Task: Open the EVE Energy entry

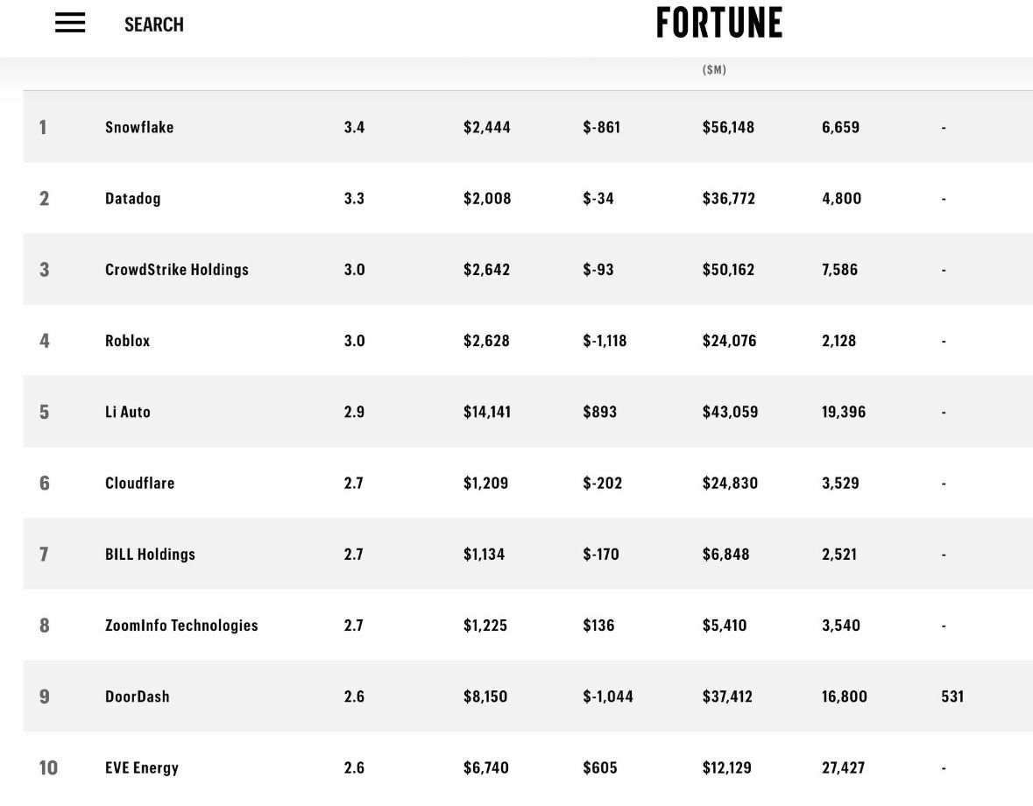Action: (142, 767)
